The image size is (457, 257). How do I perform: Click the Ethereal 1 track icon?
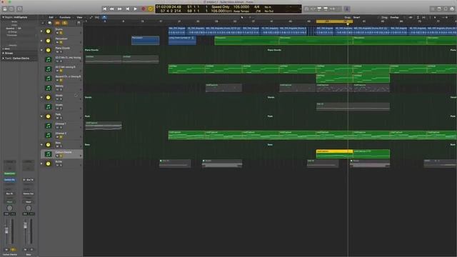49,126
